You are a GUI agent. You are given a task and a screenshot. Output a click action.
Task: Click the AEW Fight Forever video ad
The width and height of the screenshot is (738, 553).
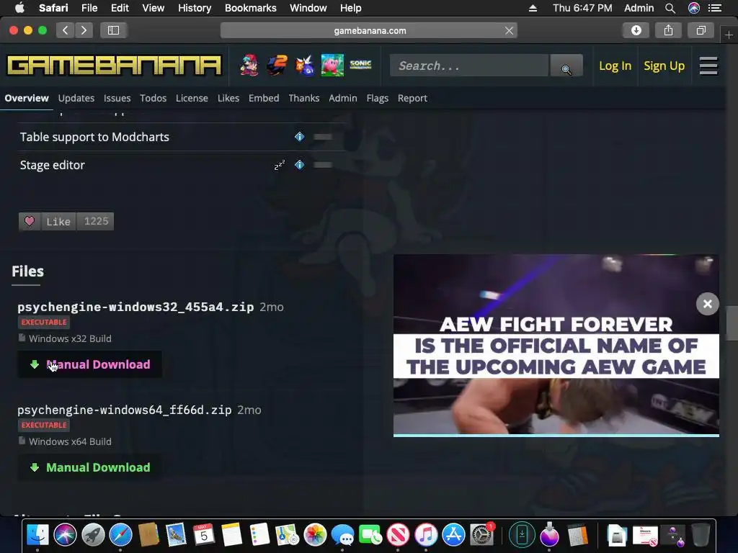tap(556, 345)
